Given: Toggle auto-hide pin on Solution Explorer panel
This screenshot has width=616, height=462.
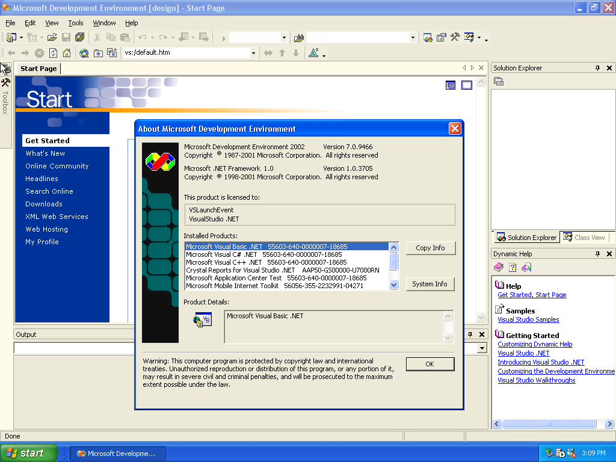Looking at the screenshot, I should (597, 68).
